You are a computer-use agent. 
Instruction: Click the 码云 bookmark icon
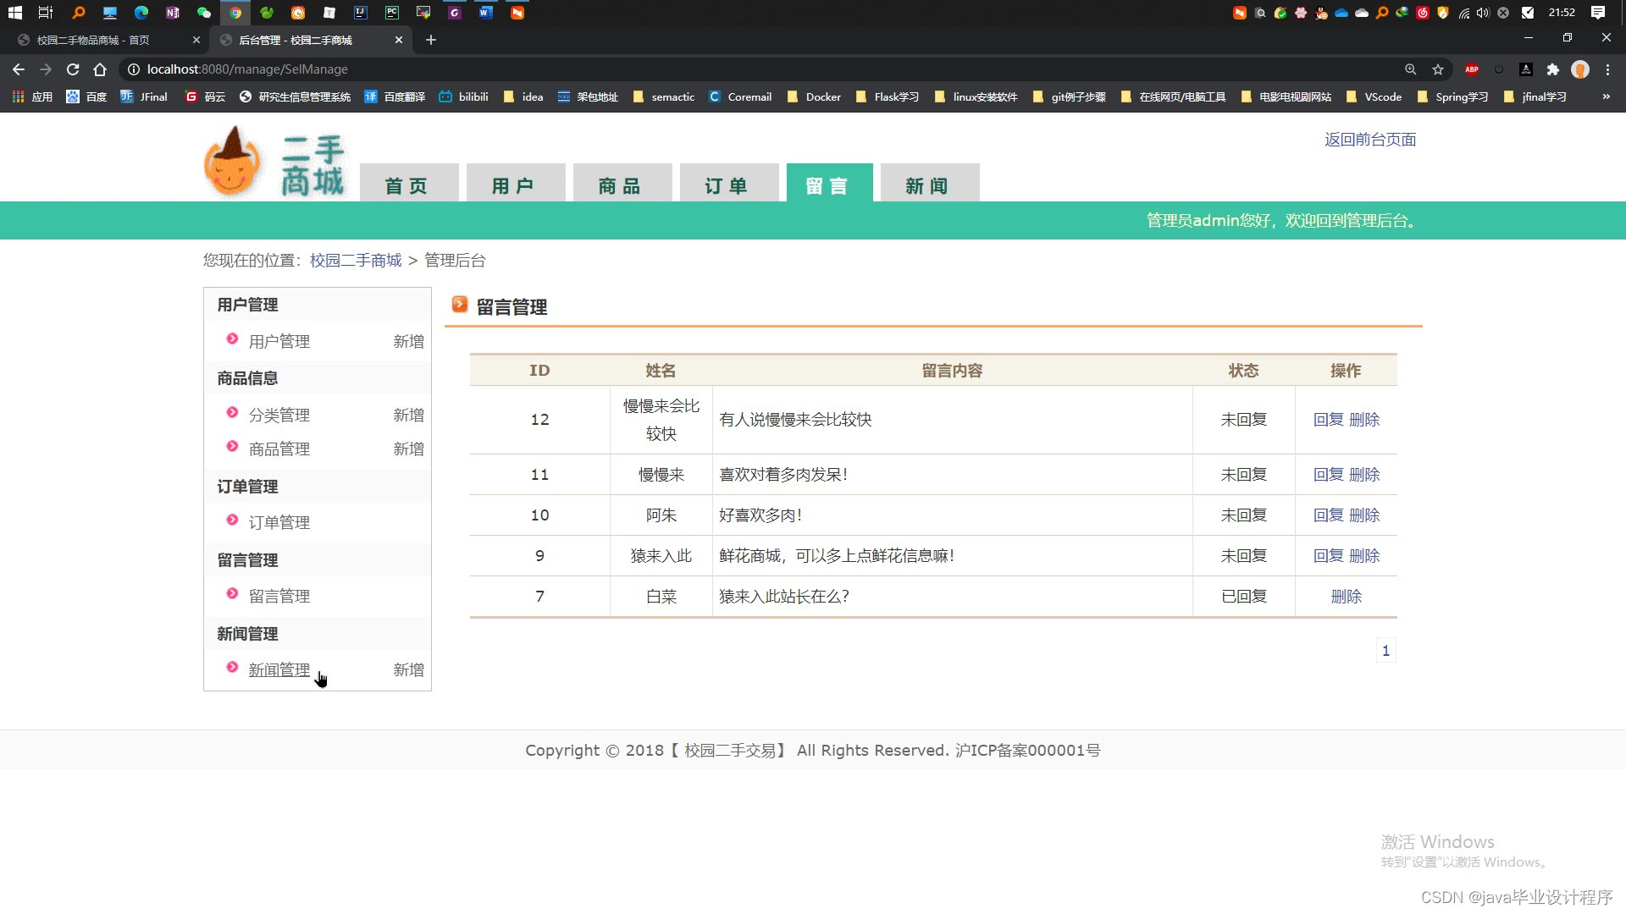click(191, 96)
